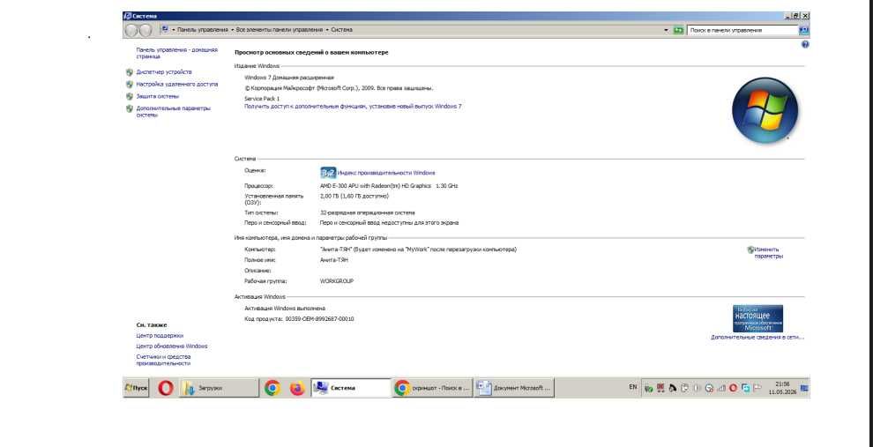Open Счетчики и средства производительности link
This screenshot has height=447, width=873.
click(x=164, y=361)
